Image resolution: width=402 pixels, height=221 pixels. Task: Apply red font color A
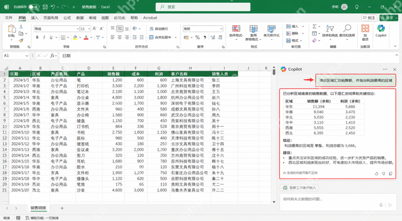pos(86,37)
